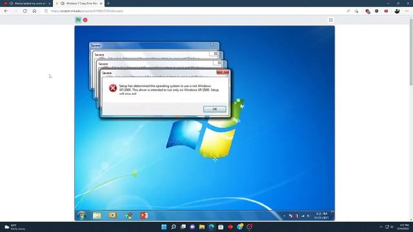Open PowerPoint on the Windows 7 taskbar
The image size is (413, 232).
tap(144, 216)
